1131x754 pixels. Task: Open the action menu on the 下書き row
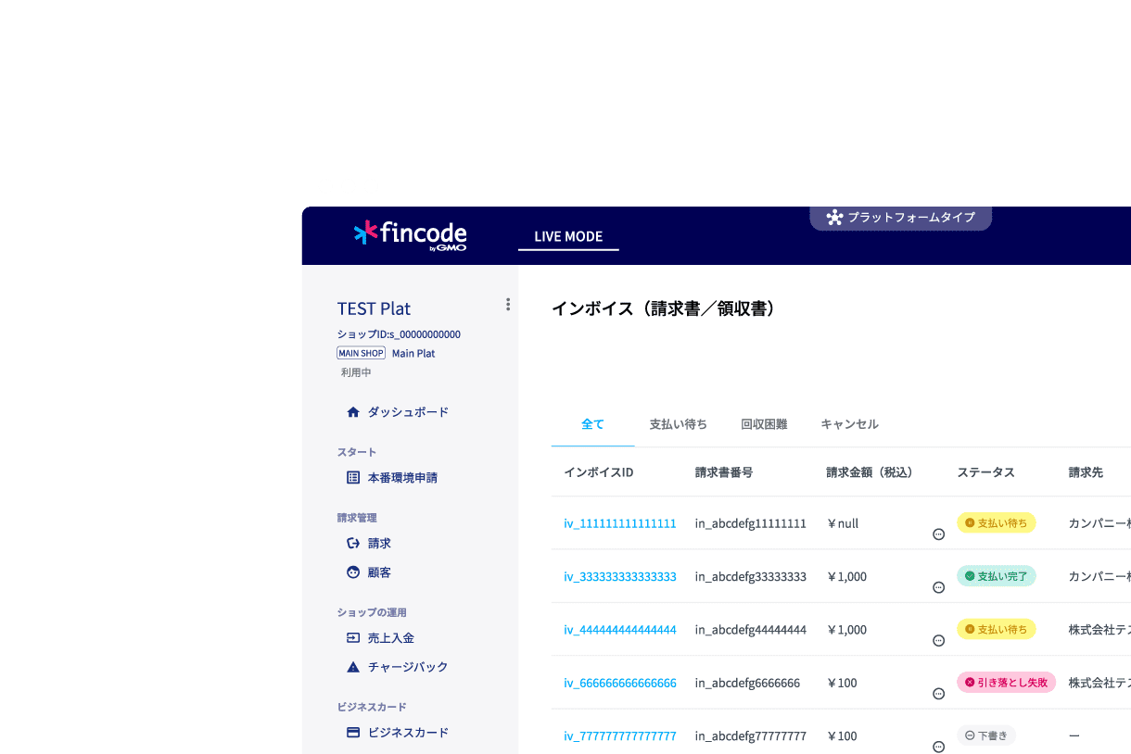coord(938,748)
